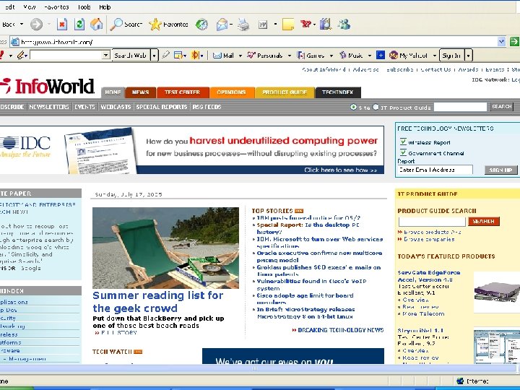
Task: Click the Sign In button
Action: coord(451,56)
